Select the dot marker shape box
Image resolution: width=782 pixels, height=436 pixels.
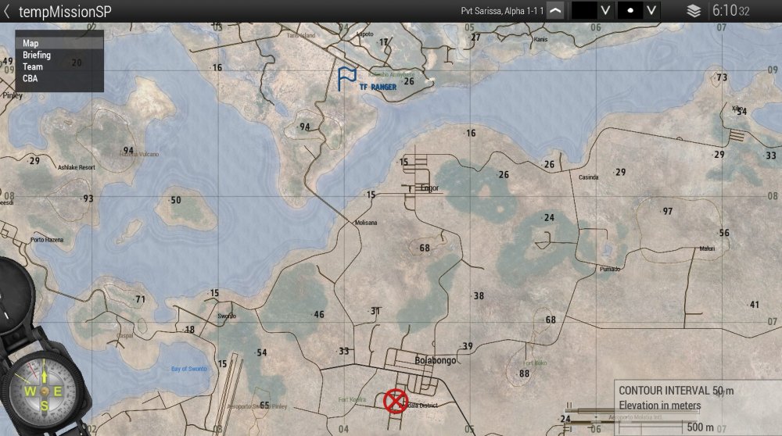(x=630, y=11)
